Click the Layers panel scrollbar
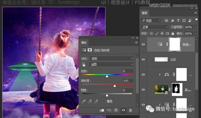 197,71
